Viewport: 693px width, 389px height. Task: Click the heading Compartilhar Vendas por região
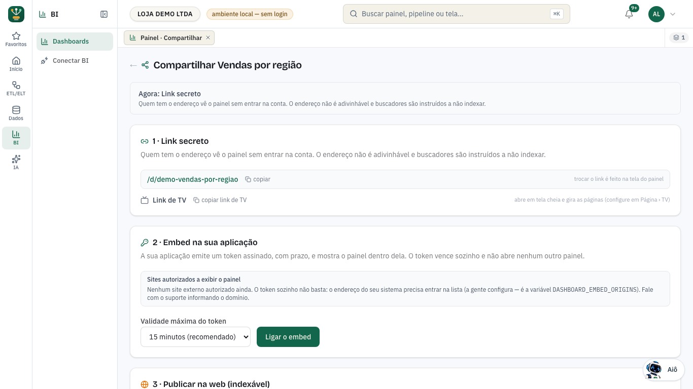(x=228, y=65)
